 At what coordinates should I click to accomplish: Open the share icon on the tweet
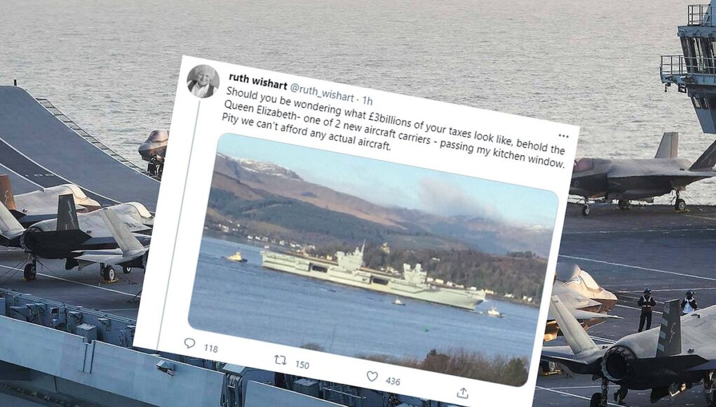463,392
